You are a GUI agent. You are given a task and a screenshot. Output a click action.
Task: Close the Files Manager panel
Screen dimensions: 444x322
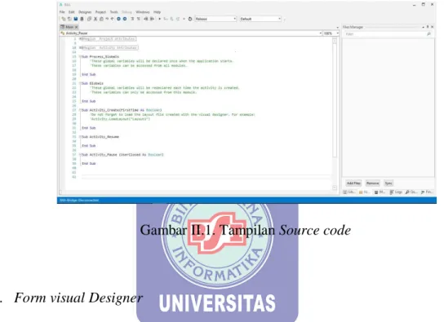432,27
